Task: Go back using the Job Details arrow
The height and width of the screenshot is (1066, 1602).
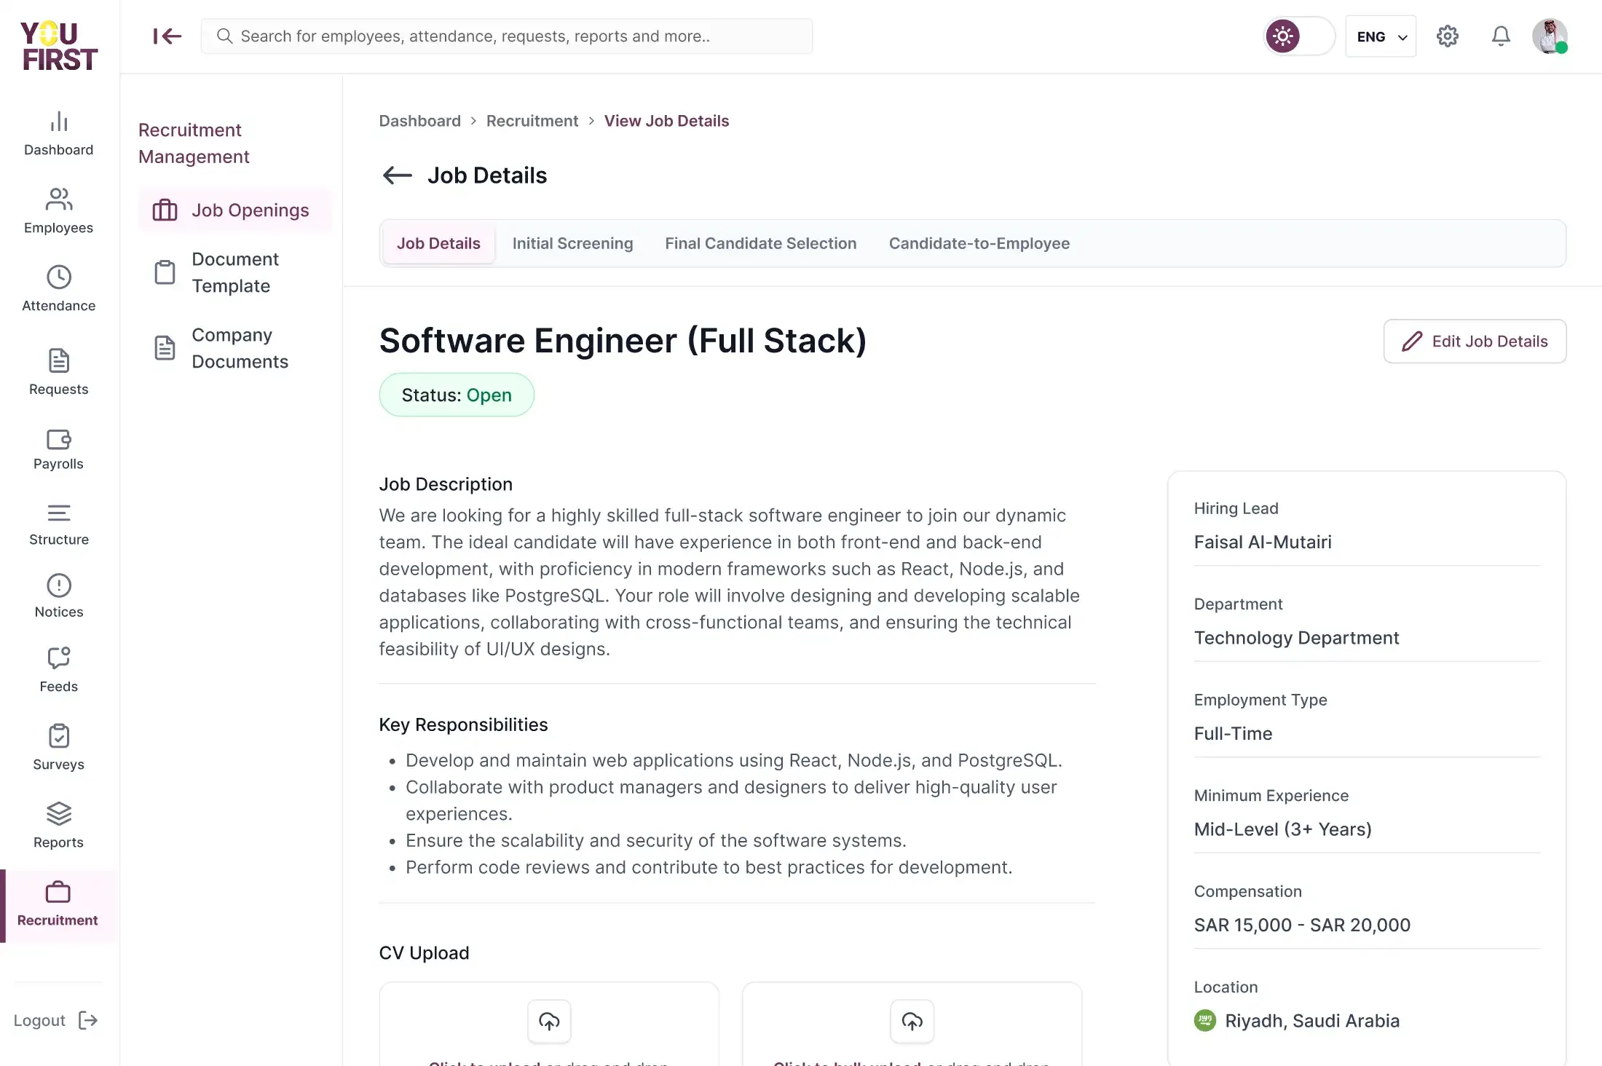Action: point(398,175)
